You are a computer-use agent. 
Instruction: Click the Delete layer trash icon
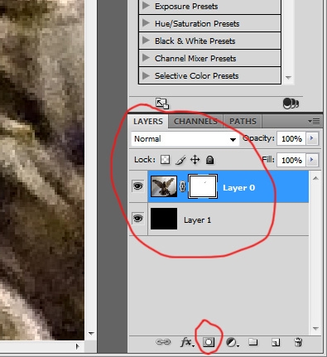[x=298, y=342]
